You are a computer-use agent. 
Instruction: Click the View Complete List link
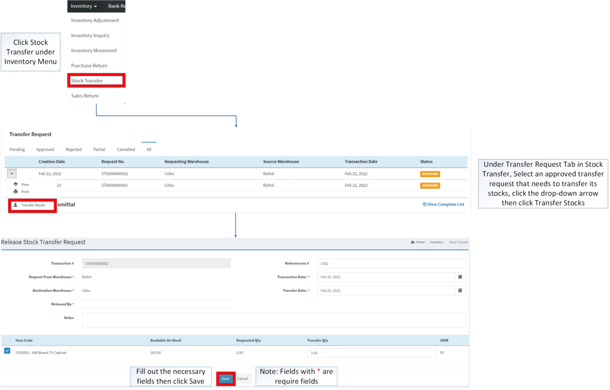click(443, 204)
